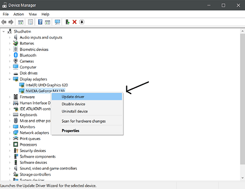Click Scan for hardware changes monitor toolbar icon
Viewport: 245px width, 189px height.
point(57,22)
